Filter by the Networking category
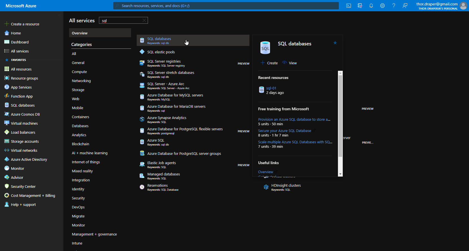The width and height of the screenshot is (469, 251). [x=81, y=81]
